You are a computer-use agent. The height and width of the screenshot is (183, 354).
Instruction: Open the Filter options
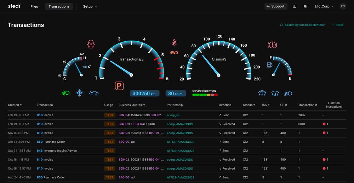[x=337, y=25]
